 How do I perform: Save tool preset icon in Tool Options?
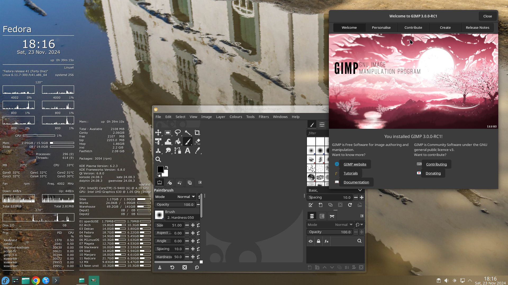tap(160, 268)
